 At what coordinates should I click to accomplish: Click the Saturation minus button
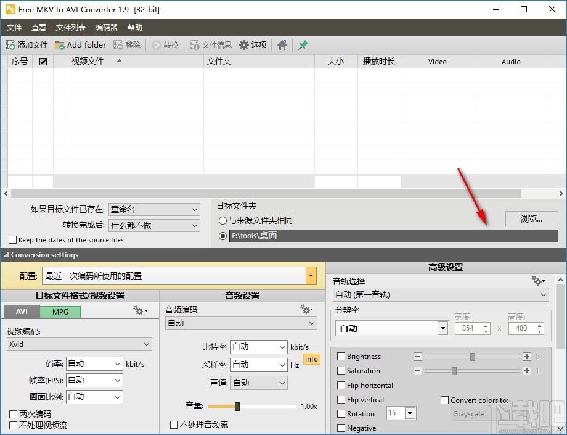tap(418, 371)
